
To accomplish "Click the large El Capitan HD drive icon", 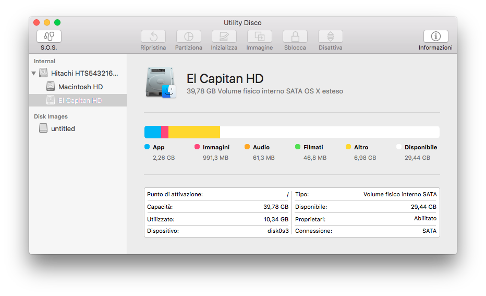I will [161, 82].
